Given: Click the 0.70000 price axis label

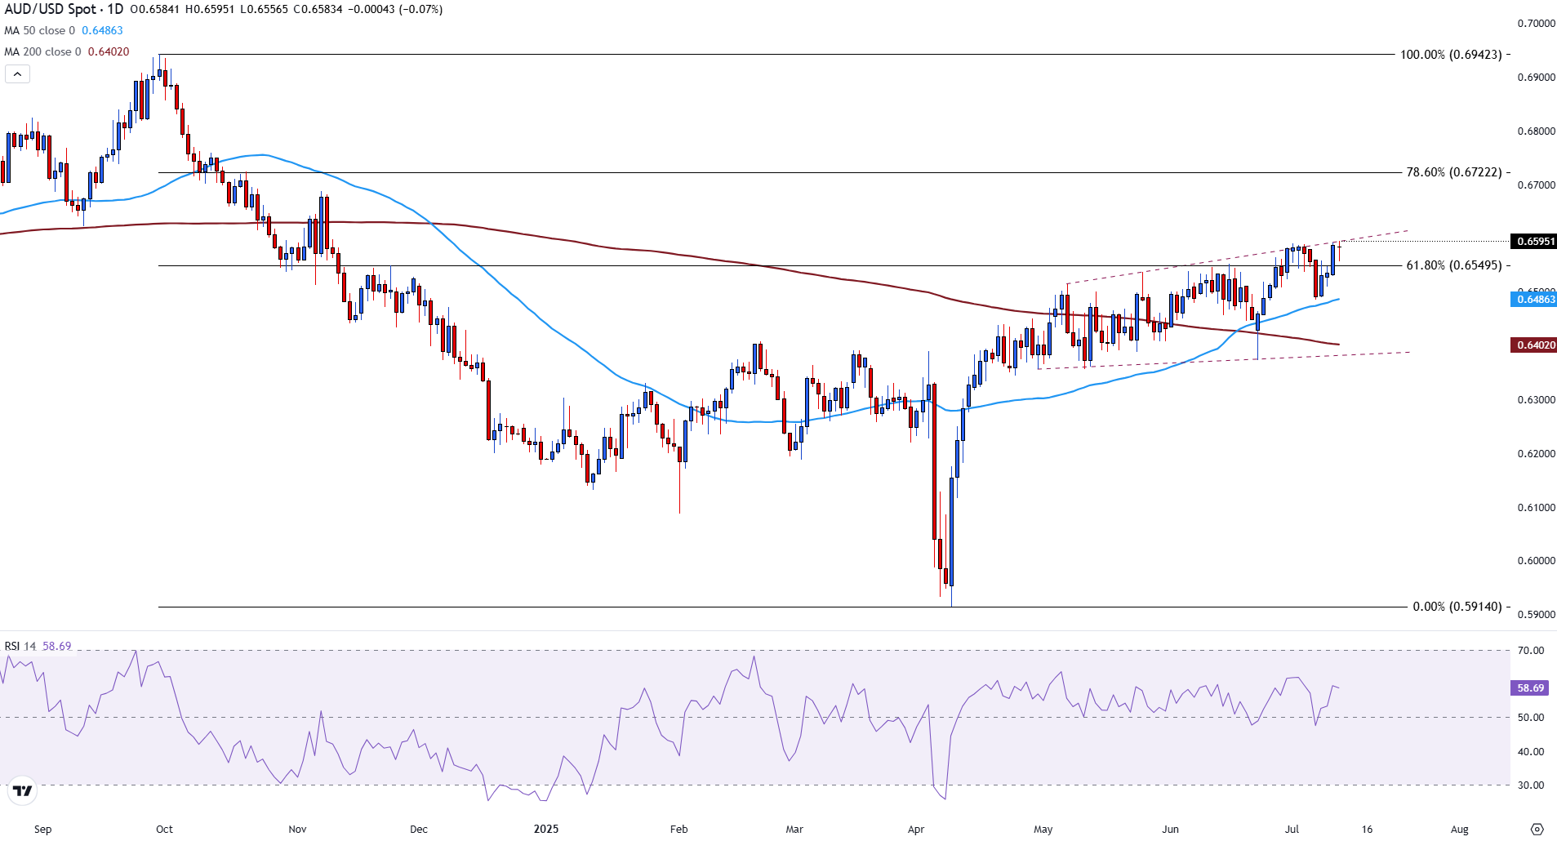Looking at the screenshot, I should pyautogui.click(x=1536, y=24).
